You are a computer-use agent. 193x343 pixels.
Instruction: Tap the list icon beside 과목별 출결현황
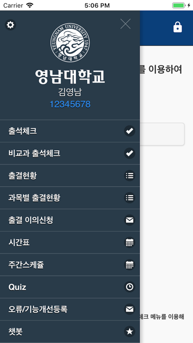pyautogui.click(x=129, y=198)
